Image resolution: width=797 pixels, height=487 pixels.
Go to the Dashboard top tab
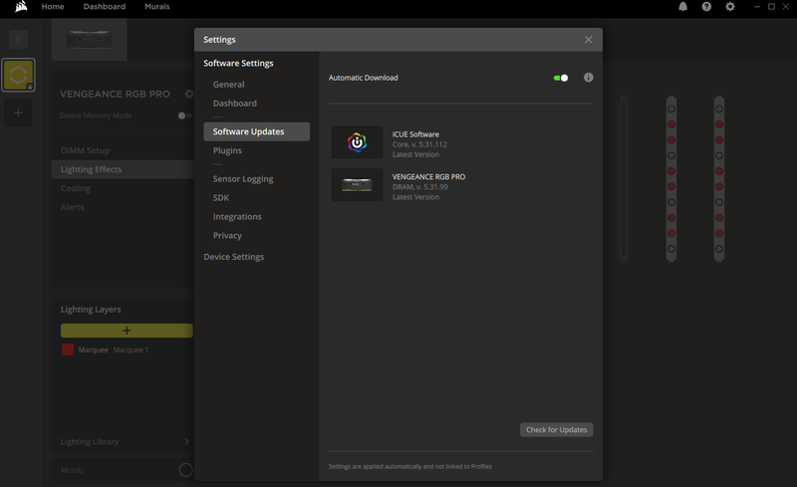click(x=105, y=7)
